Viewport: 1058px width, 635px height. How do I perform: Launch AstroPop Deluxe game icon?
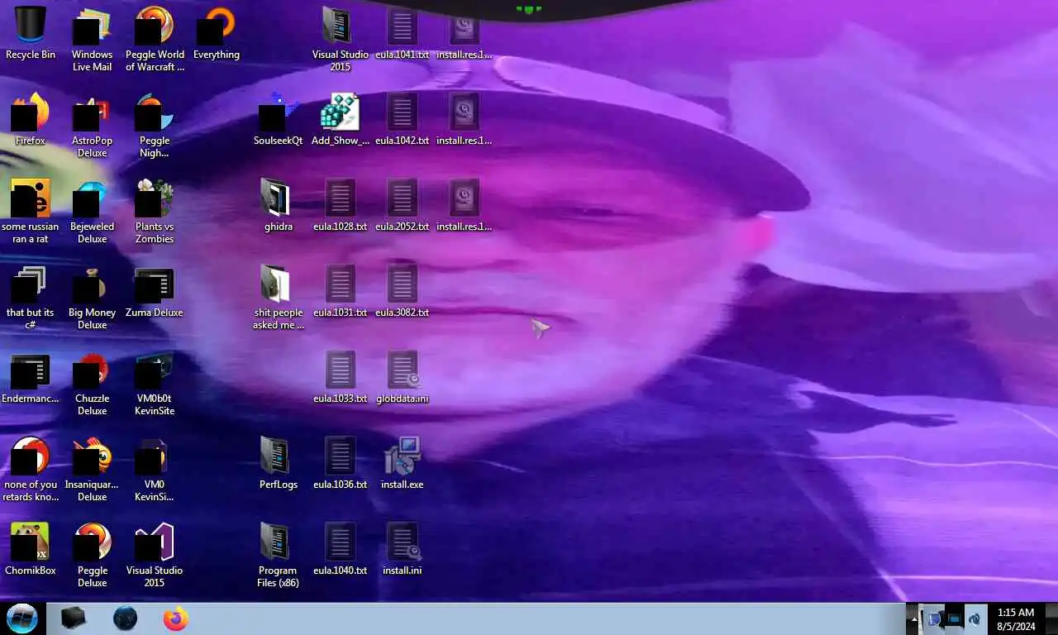point(92,124)
